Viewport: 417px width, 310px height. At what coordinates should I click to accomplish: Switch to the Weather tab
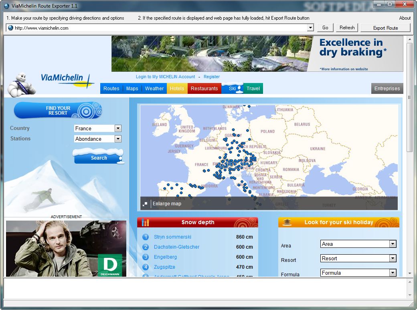(154, 89)
